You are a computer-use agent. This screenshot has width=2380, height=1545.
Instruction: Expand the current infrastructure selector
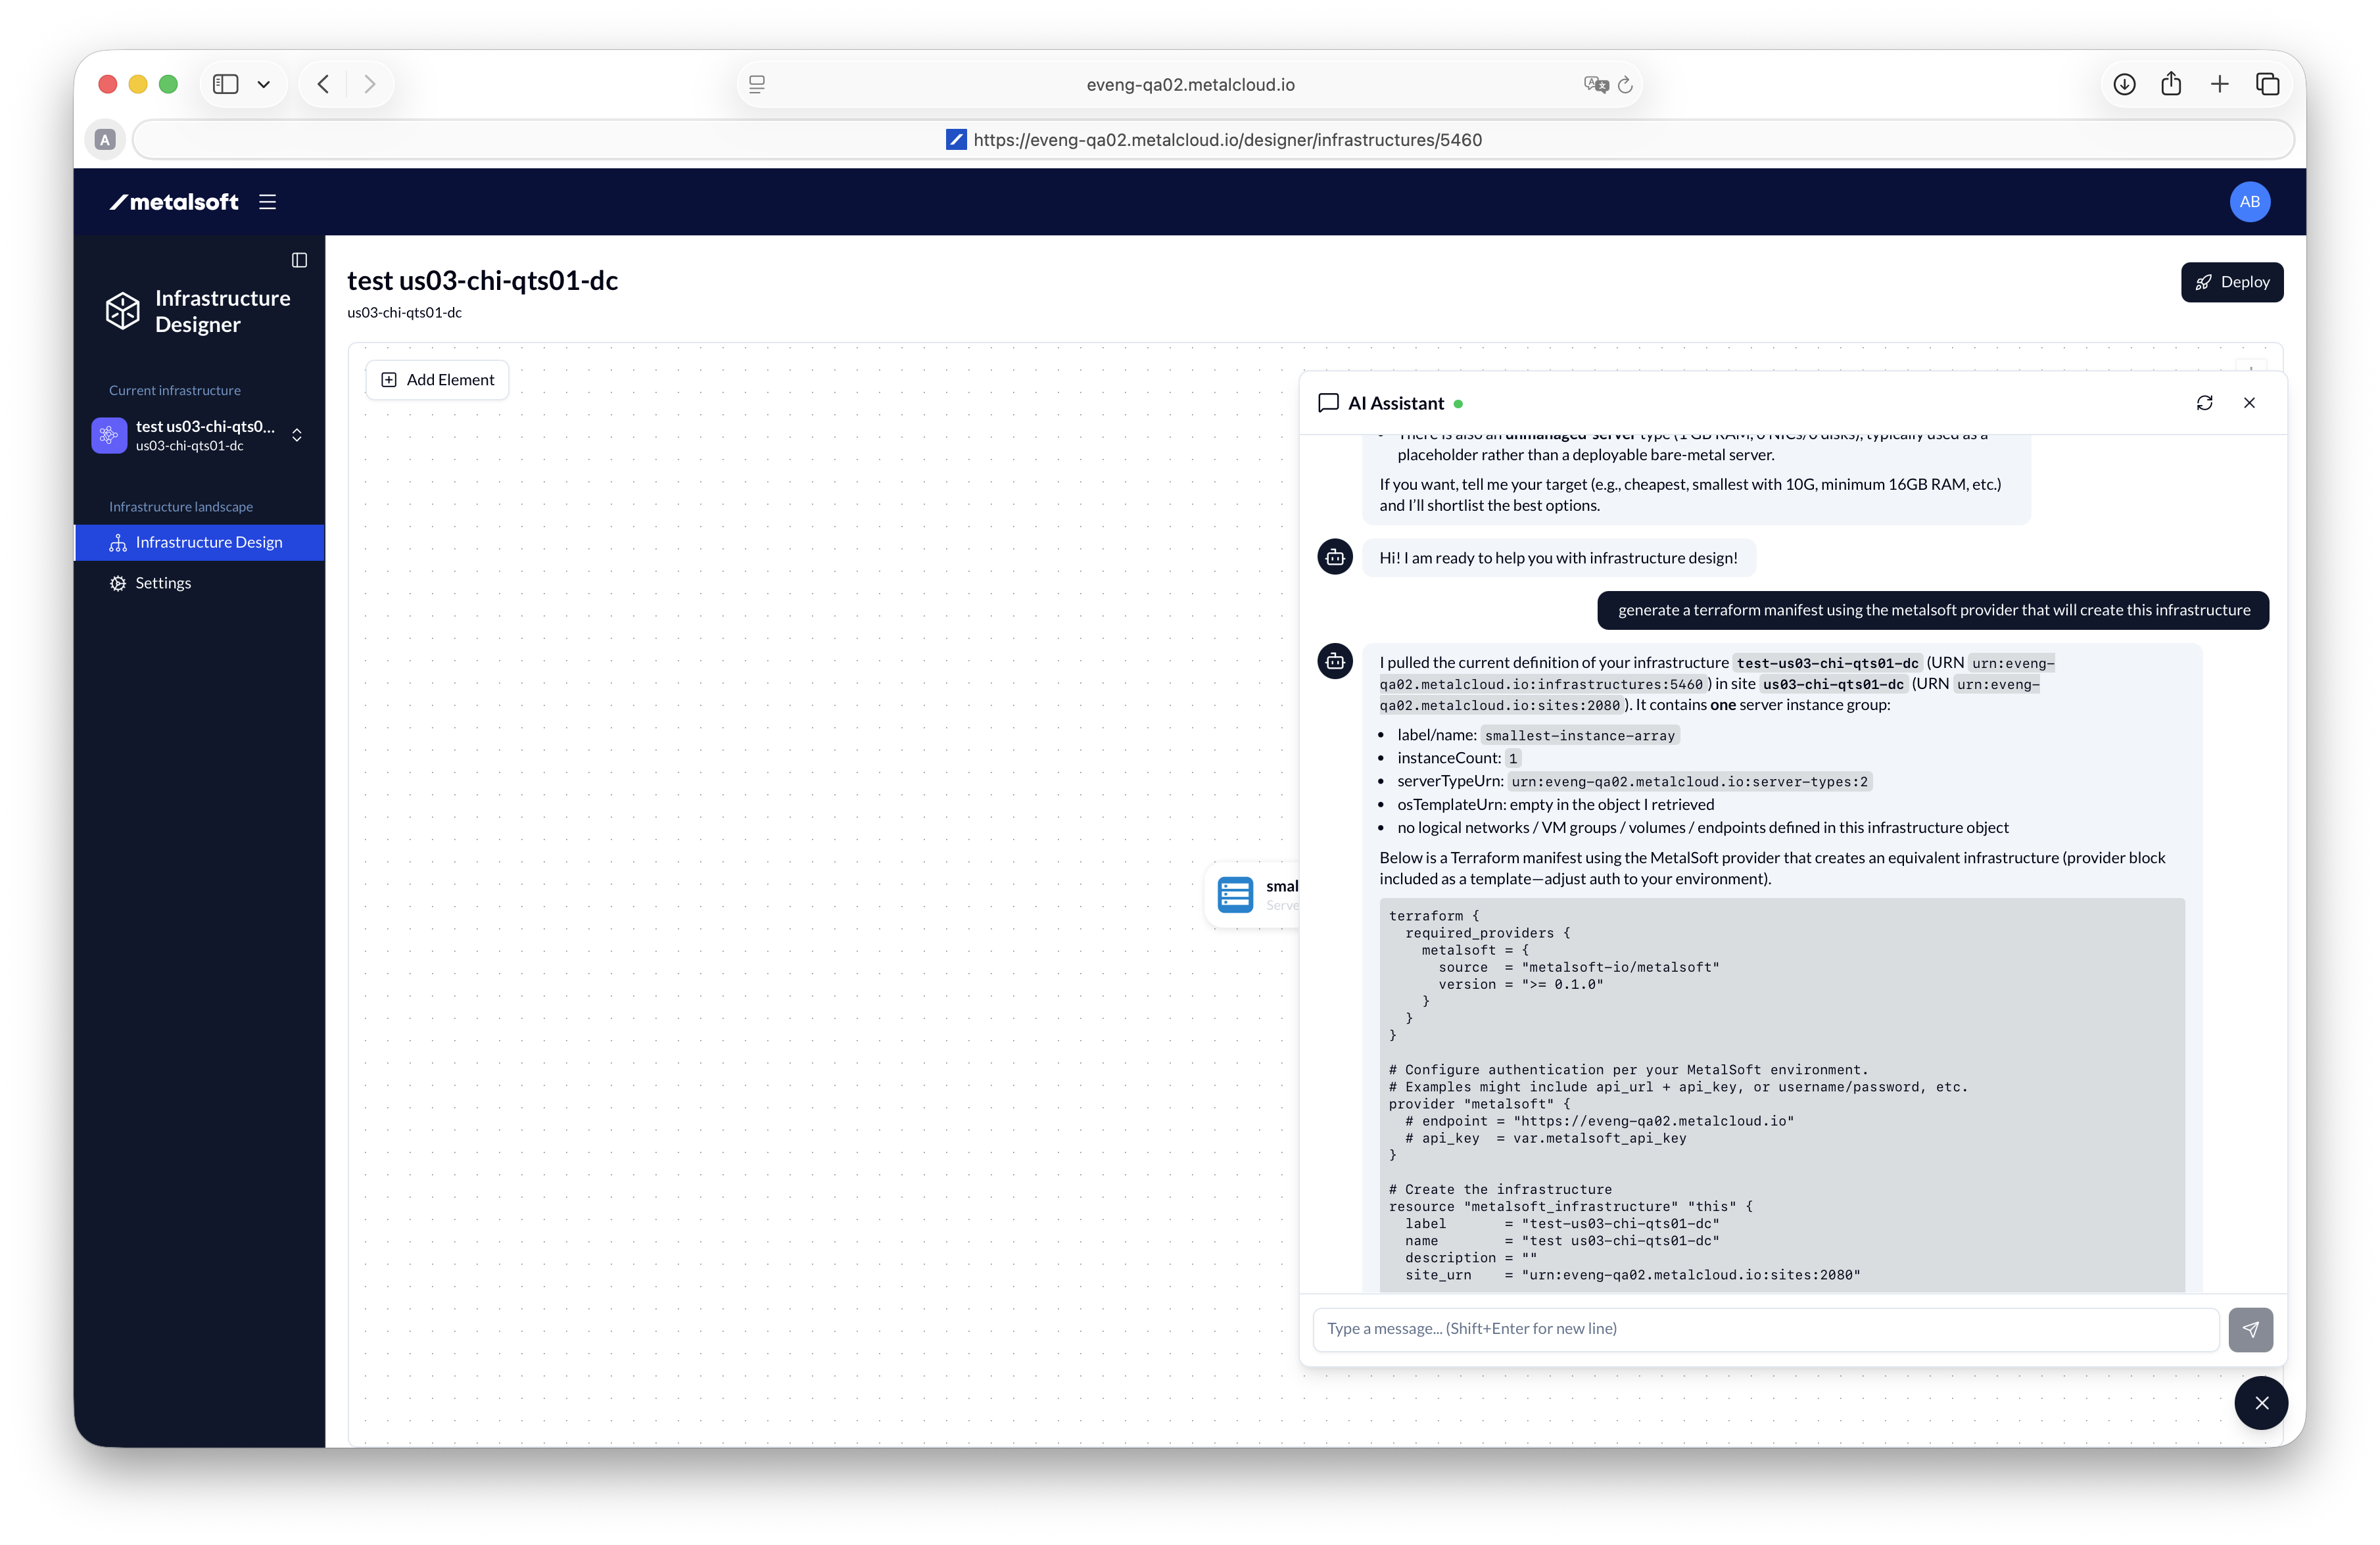pos(297,435)
